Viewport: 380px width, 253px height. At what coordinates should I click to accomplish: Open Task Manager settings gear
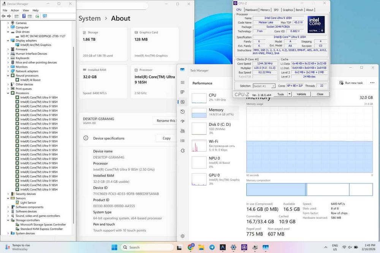click(x=182, y=236)
